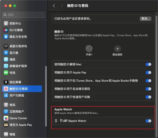Click the sidebar scrollbar

pos(46,96)
